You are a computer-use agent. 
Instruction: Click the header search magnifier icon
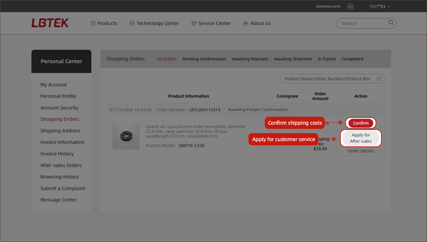click(391, 23)
